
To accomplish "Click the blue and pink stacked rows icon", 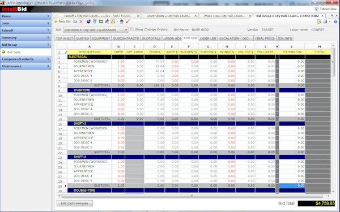I will (95, 21).
